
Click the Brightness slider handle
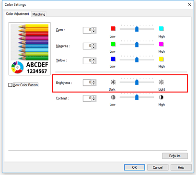click(x=137, y=82)
